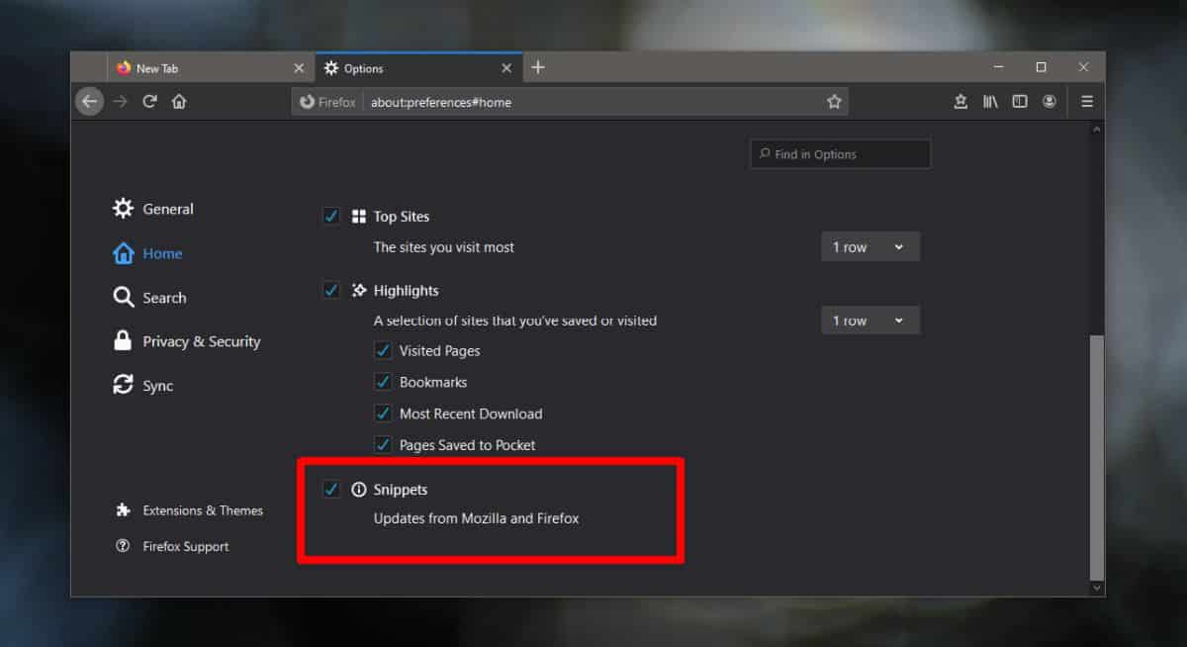Click the forward navigation arrow
Viewport: 1187px width, 647px height.
click(x=121, y=101)
